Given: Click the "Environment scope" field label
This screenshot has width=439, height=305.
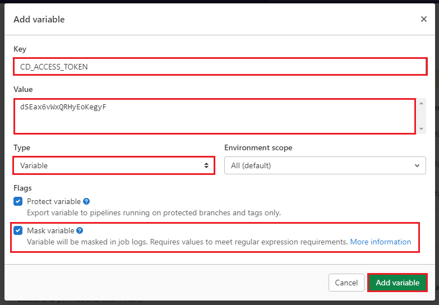Looking at the screenshot, I should click(x=258, y=147).
